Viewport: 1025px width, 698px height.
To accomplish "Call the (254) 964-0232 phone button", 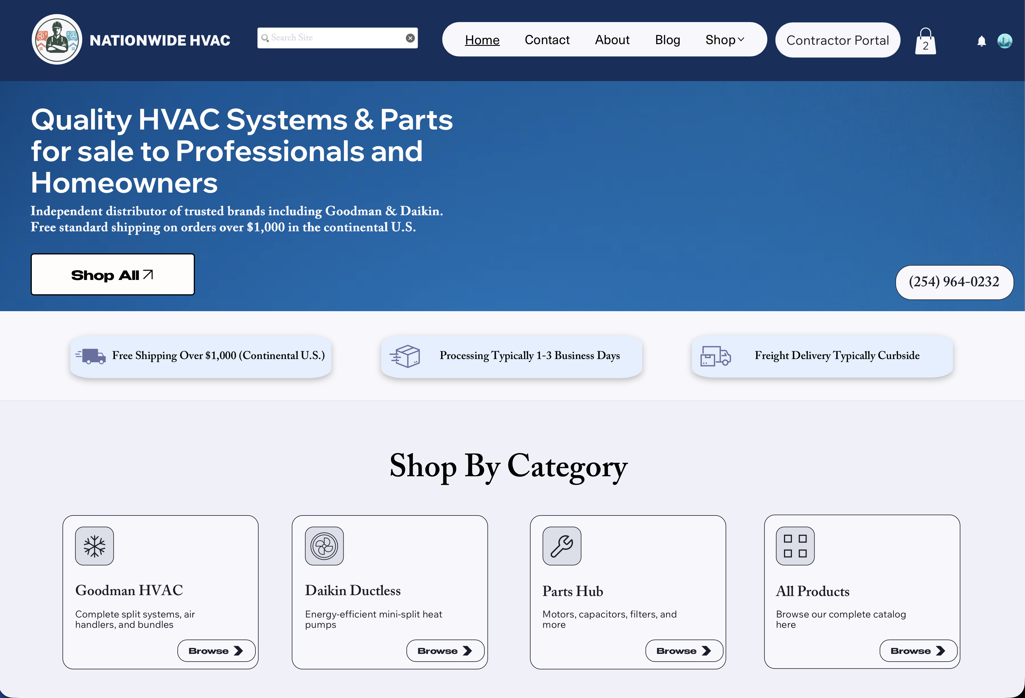I will tap(954, 282).
